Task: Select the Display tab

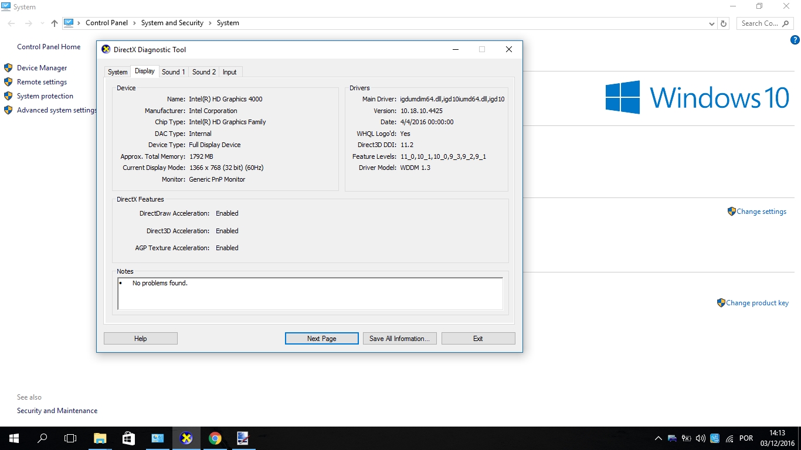Action: point(145,71)
